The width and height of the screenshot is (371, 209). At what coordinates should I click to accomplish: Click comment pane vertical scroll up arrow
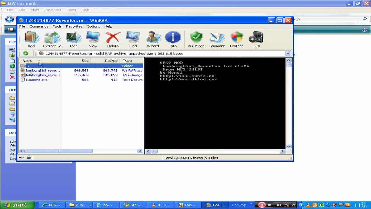(288, 60)
